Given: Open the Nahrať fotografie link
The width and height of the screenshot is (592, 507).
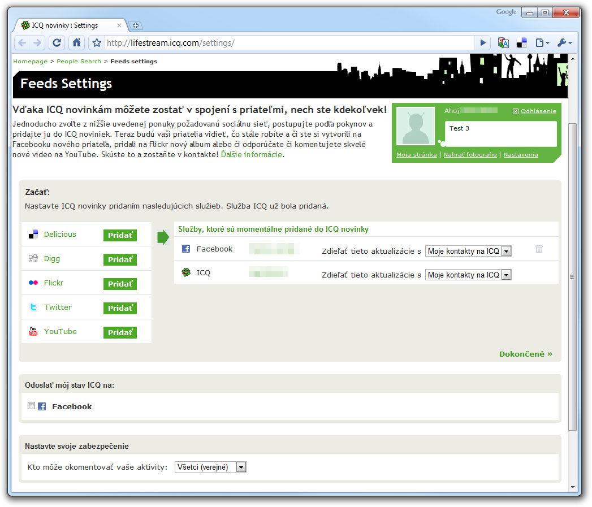Looking at the screenshot, I should (470, 155).
